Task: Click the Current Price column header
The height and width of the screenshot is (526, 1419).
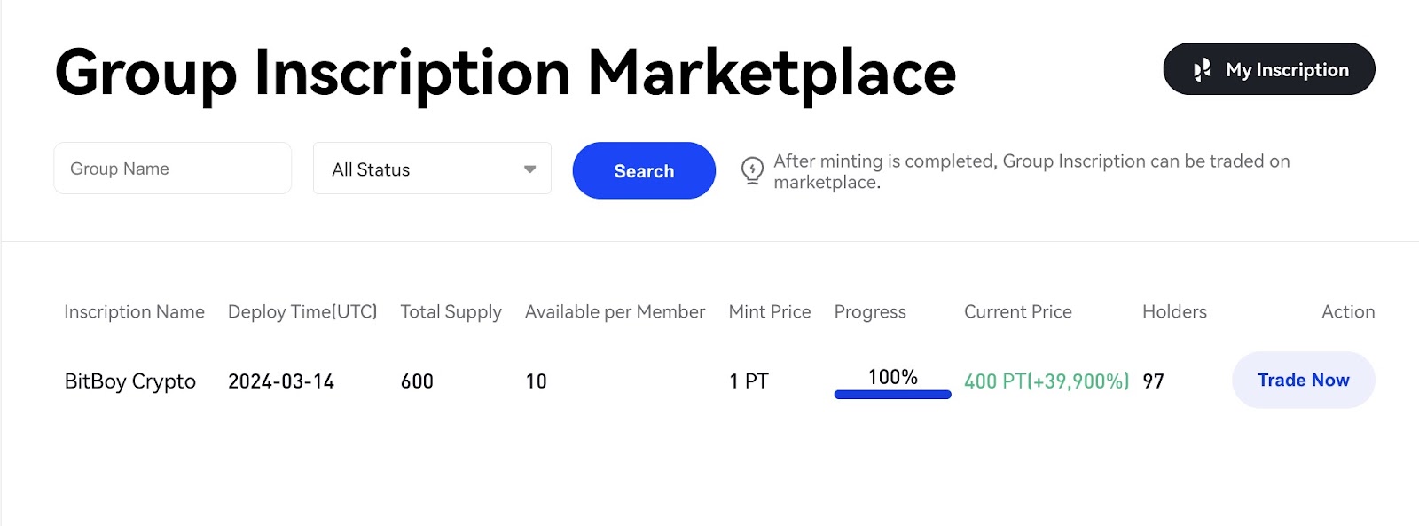Action: click(x=1018, y=312)
